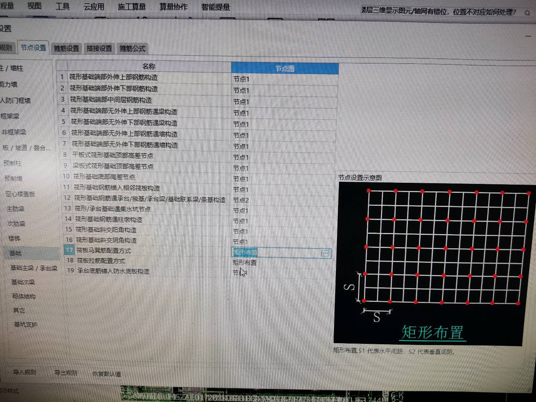Screen dimensions: 536x402
Task: Select 空心楼盖板 in the component list
Action: tap(20, 194)
